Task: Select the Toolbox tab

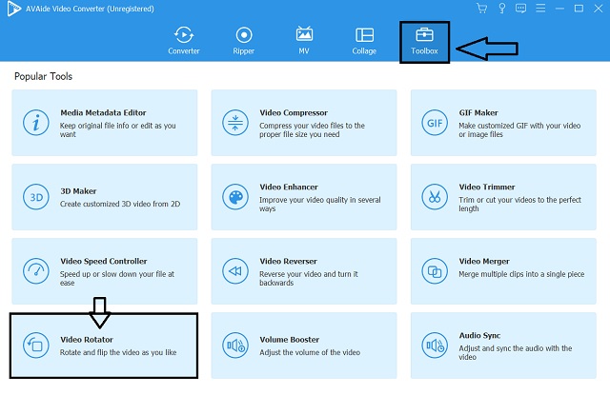Action: [424, 42]
